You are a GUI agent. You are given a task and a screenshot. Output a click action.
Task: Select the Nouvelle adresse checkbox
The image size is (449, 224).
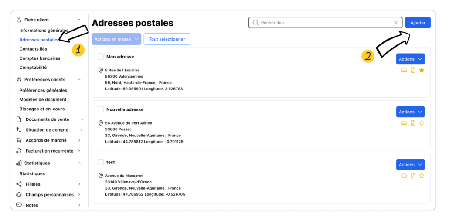[x=101, y=109]
